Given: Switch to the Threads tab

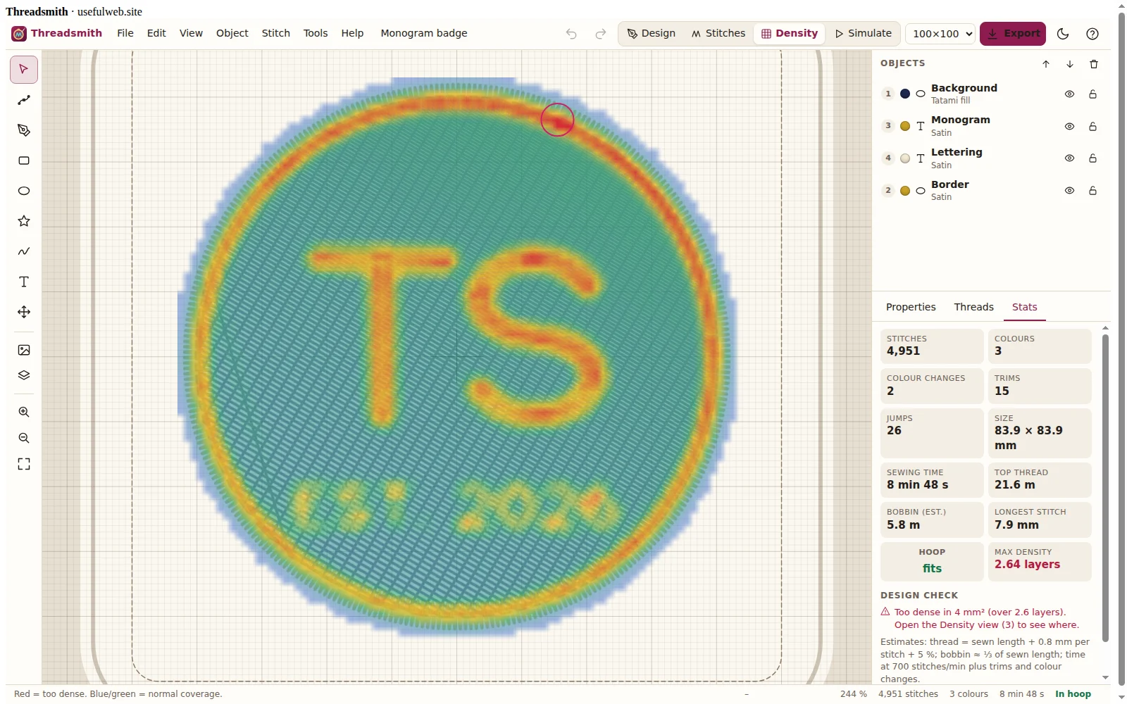Looking at the screenshot, I should pos(973,307).
